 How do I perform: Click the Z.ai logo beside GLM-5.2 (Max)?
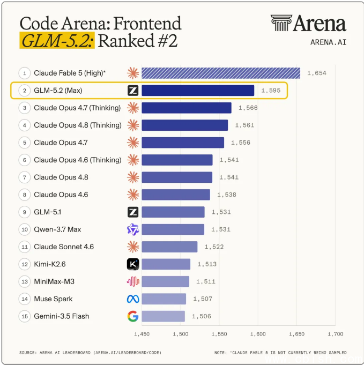tap(133, 91)
